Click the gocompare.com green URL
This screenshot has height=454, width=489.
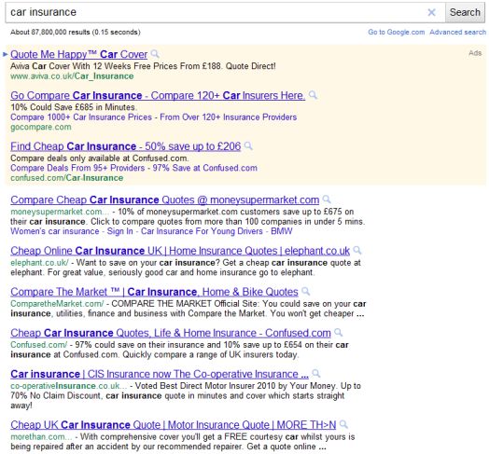(41, 127)
